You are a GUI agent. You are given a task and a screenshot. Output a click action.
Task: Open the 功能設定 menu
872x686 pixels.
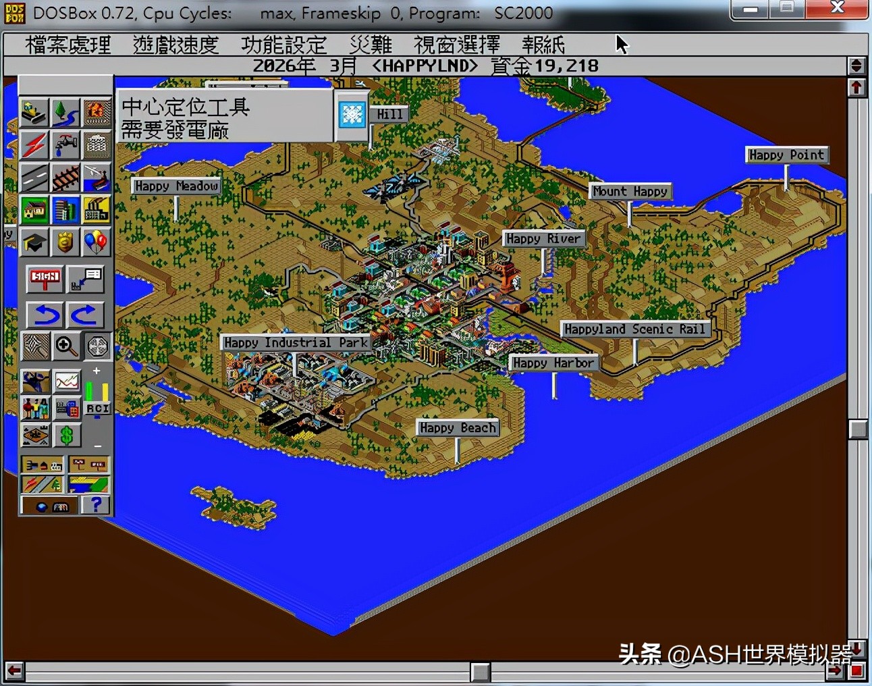pyautogui.click(x=284, y=45)
